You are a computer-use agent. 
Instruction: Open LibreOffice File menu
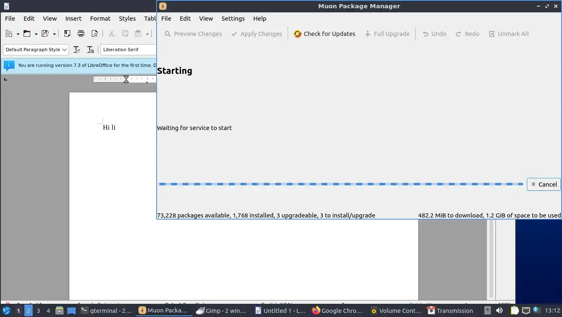(10, 19)
